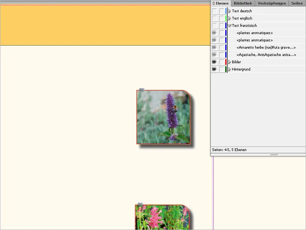This screenshot has height=230, width=306.
Task: Open the Bibliothek tab
Action: (x=243, y=3)
